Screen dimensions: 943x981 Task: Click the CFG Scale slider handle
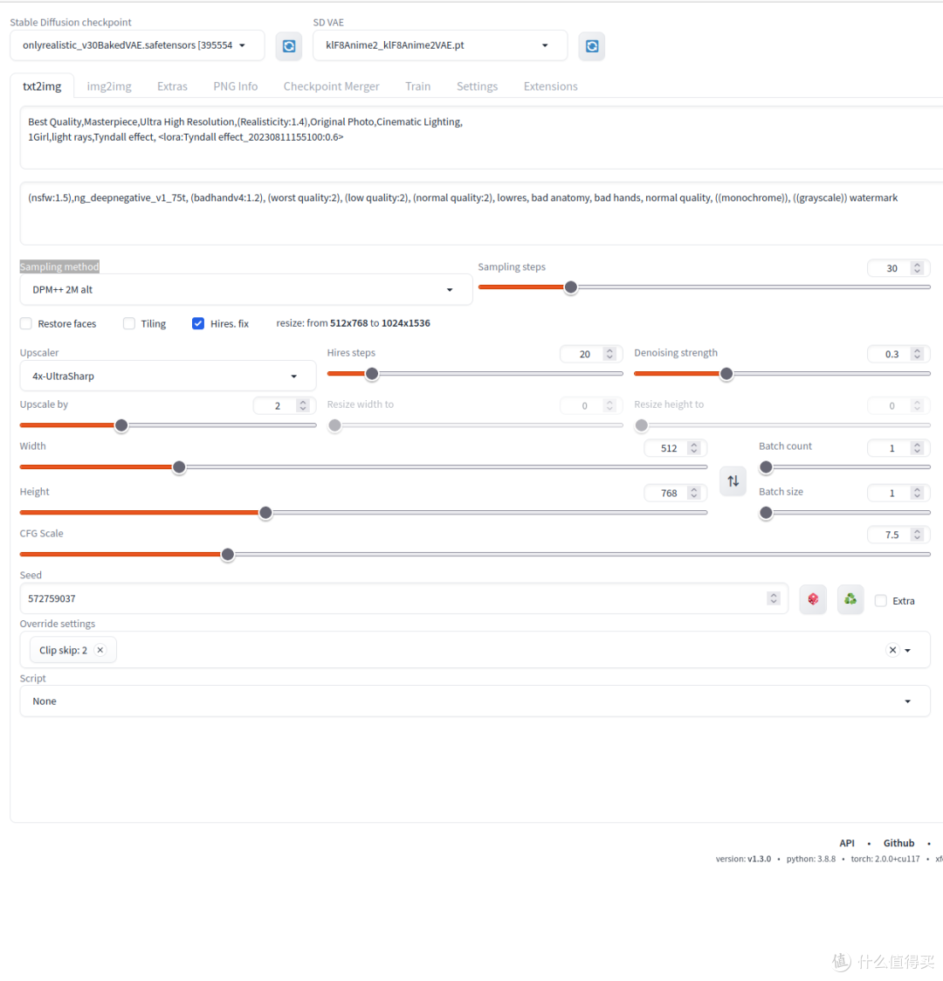coord(228,555)
